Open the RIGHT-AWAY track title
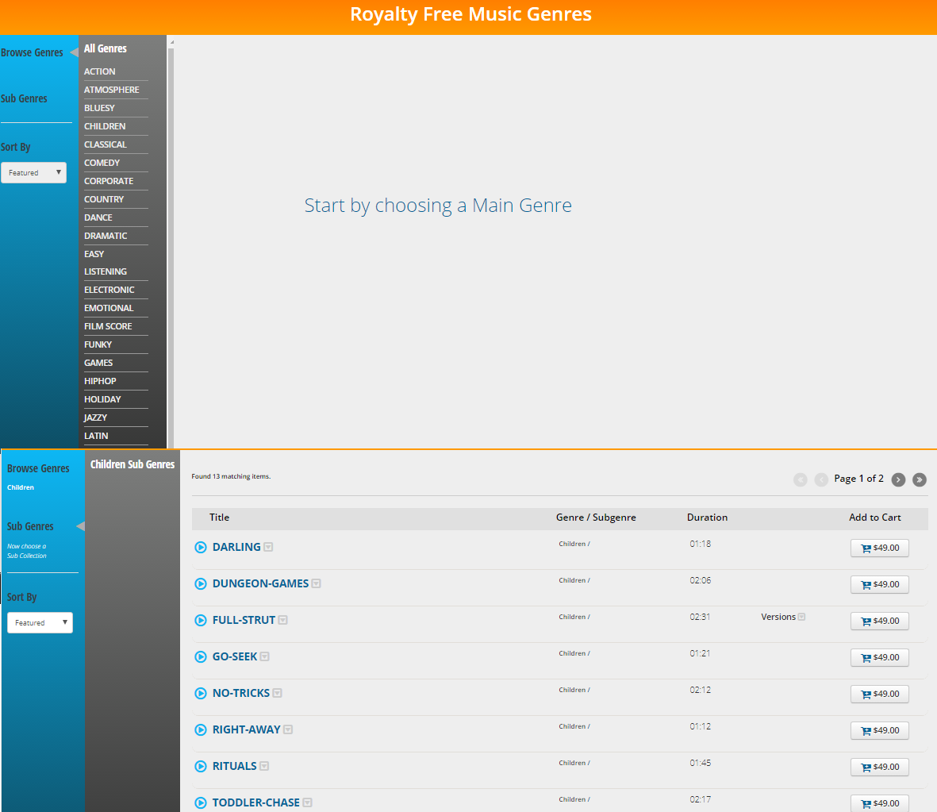 point(246,729)
